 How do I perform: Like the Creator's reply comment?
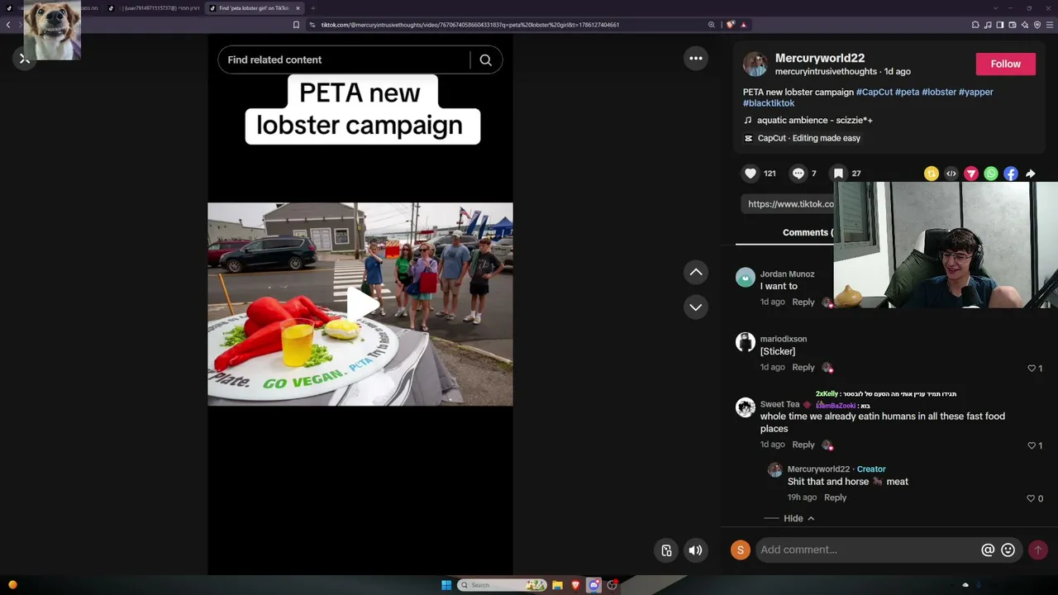tap(1031, 498)
